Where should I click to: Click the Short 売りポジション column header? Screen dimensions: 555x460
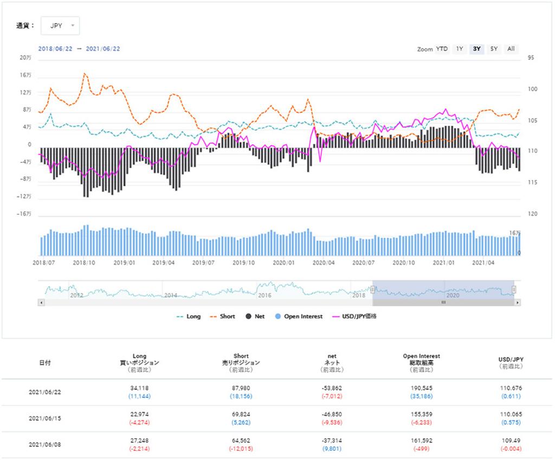coord(241,363)
